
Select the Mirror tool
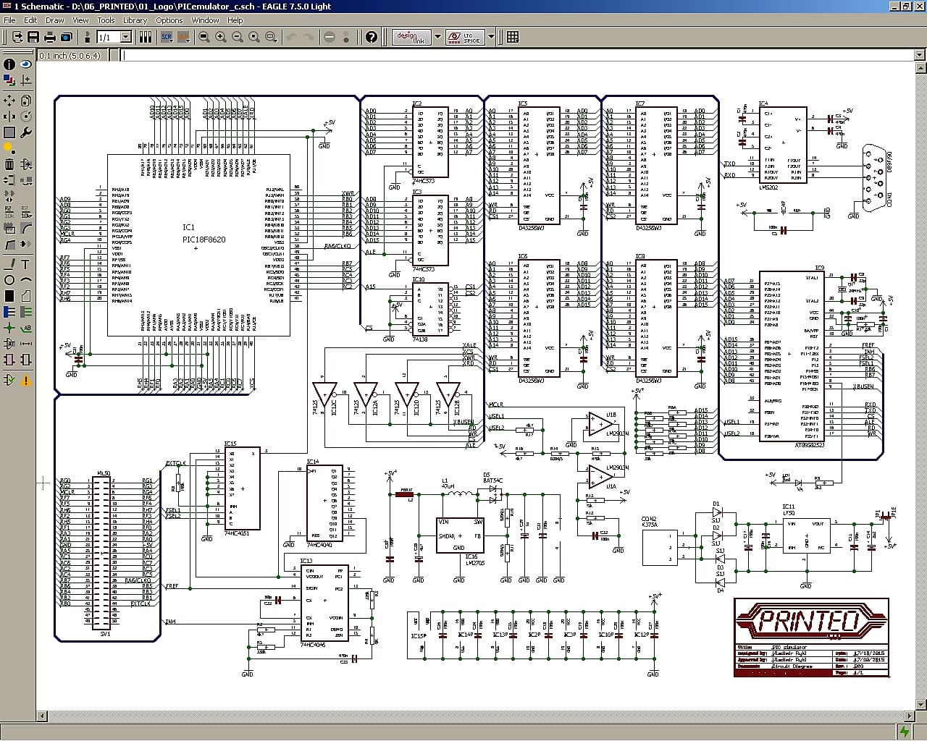click(9, 117)
